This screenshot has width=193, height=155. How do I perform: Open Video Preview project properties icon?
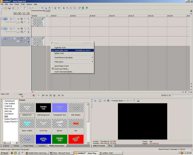(x=95, y=101)
